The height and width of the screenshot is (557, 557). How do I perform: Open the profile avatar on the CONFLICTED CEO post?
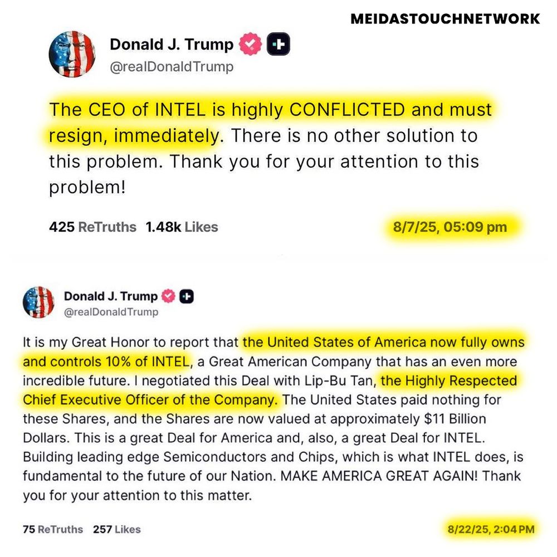coord(72,53)
